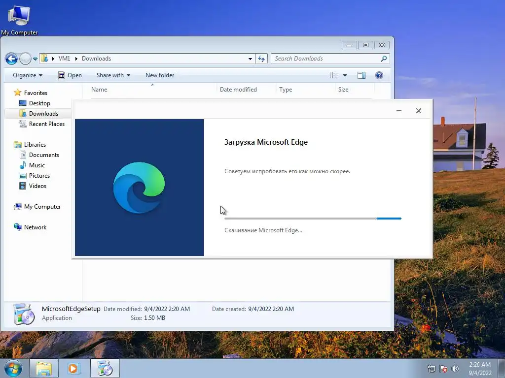Open the volume control tray icon
This screenshot has height=378, width=505.
coord(455,369)
